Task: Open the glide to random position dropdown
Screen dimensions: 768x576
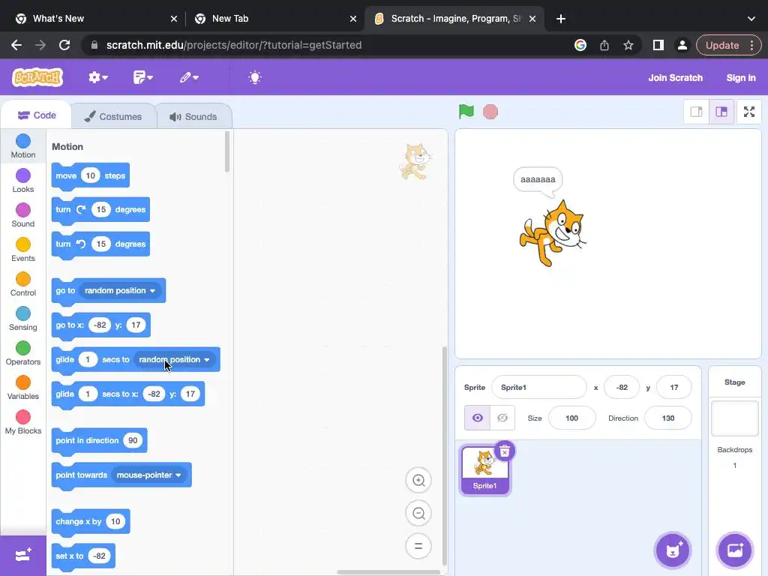Action: coord(174,359)
